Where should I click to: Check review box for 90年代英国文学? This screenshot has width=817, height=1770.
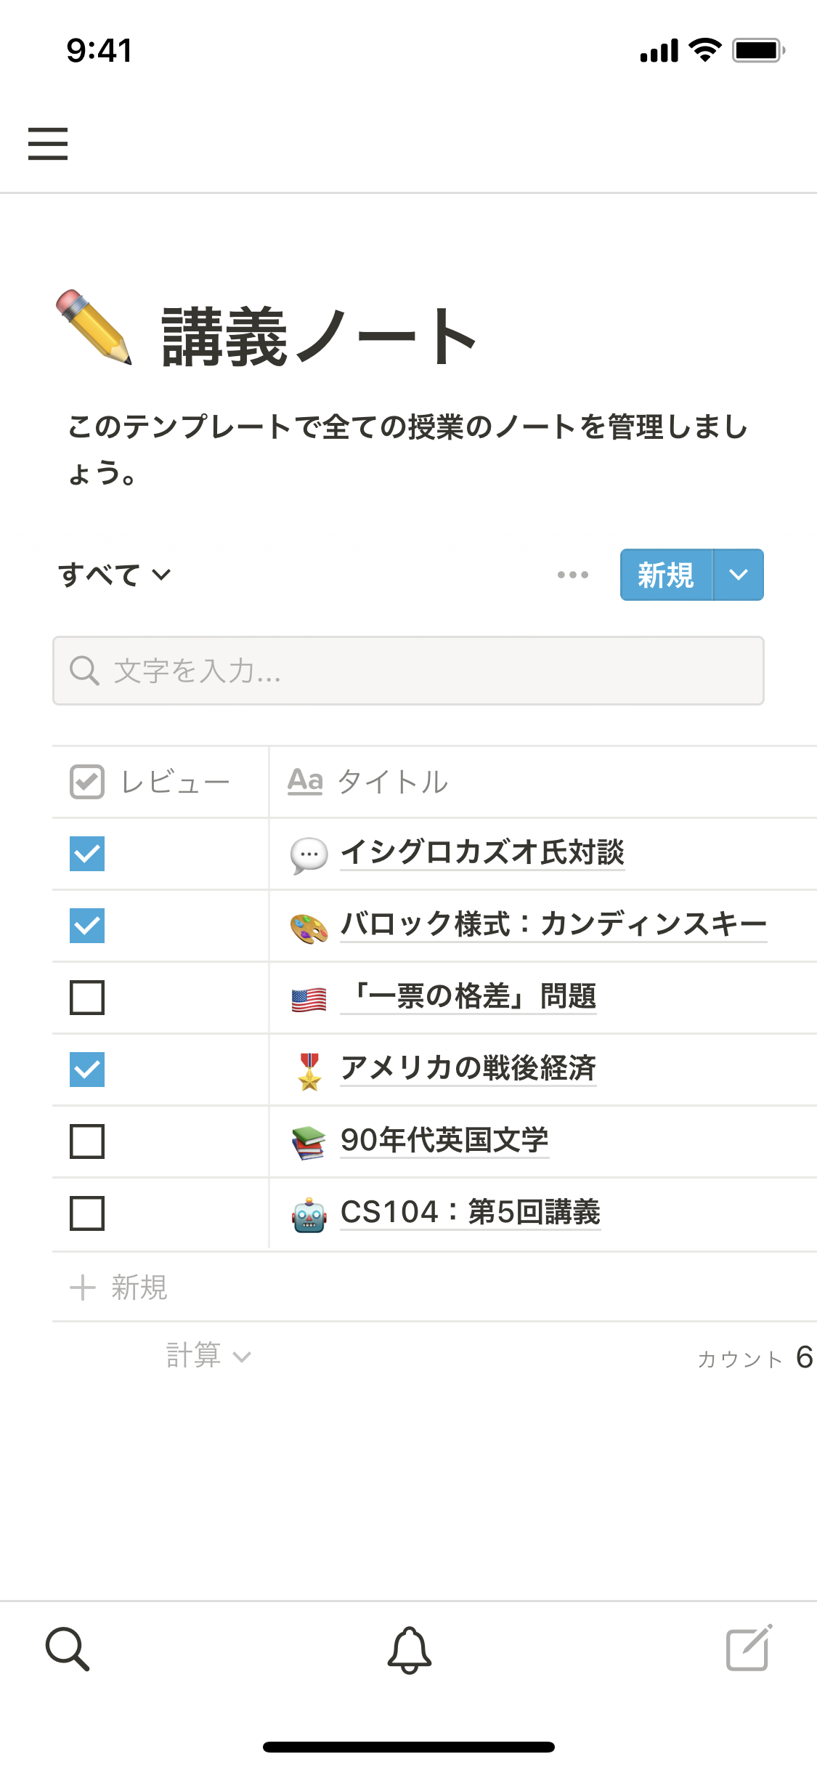click(87, 1141)
